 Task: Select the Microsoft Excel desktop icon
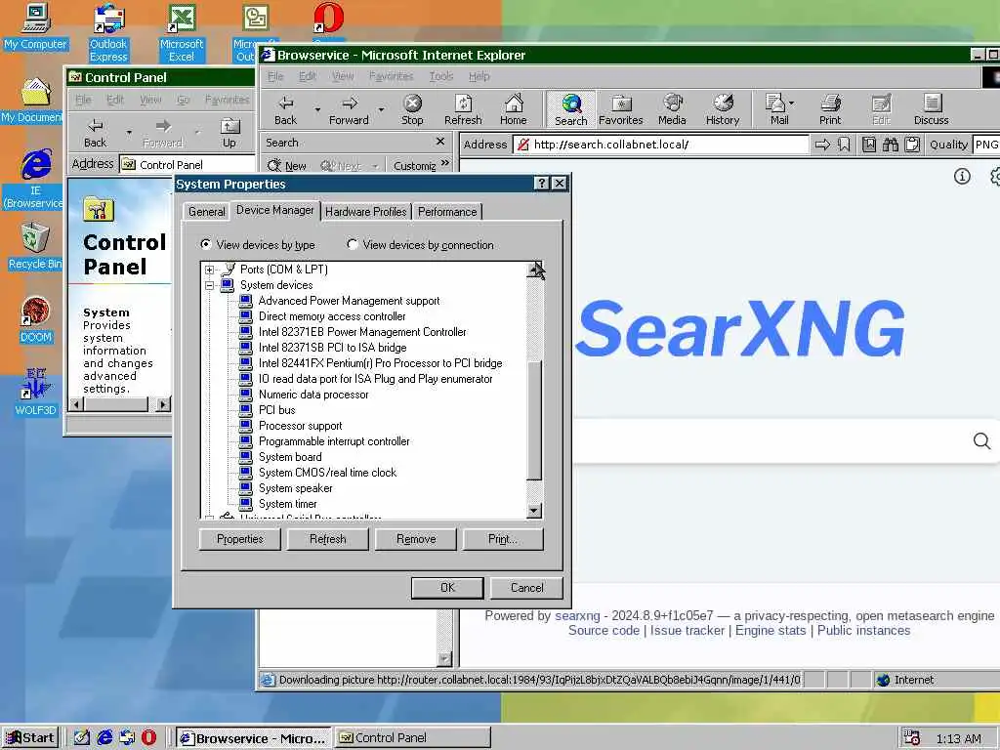(x=181, y=33)
